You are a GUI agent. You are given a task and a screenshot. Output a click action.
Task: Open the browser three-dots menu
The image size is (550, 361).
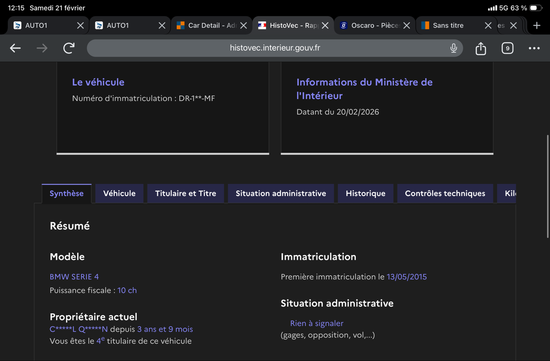coord(534,48)
